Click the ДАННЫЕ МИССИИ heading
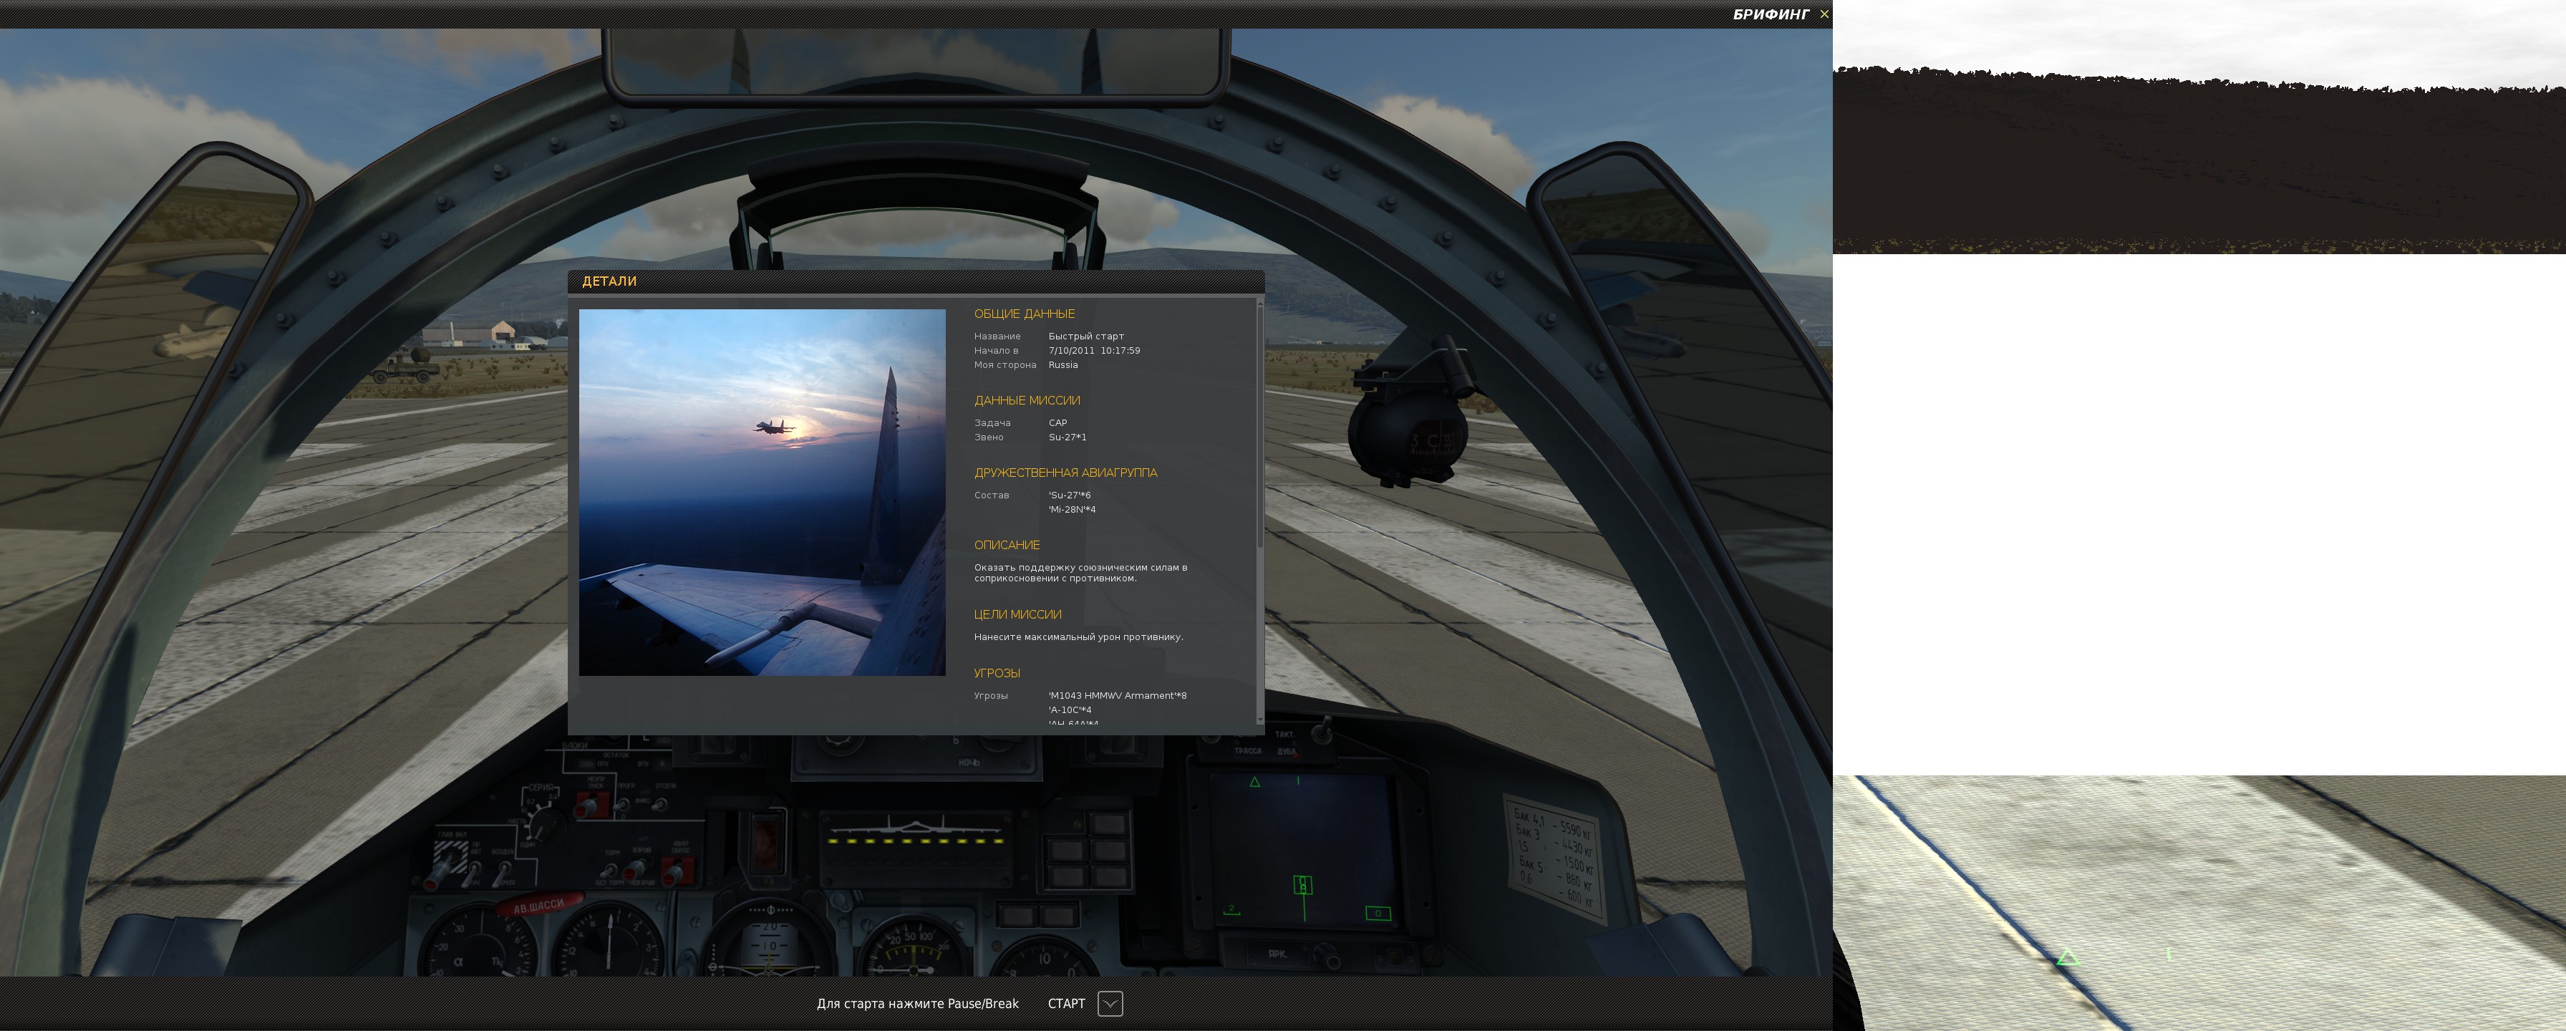 click(x=1027, y=400)
